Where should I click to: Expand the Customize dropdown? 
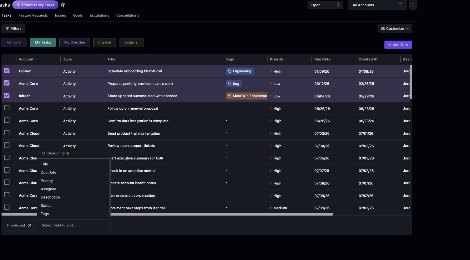pyautogui.click(x=395, y=29)
